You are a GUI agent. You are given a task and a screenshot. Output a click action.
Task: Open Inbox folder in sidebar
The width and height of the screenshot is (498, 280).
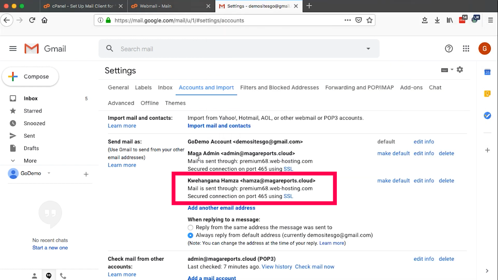coord(31,98)
